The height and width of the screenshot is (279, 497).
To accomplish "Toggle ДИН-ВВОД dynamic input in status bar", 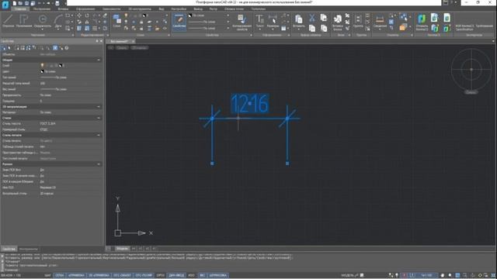I will (x=176, y=275).
